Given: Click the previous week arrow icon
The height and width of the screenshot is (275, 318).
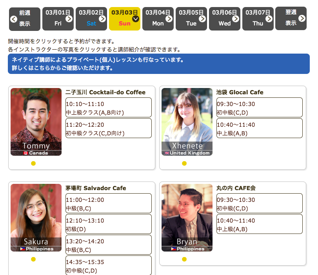Looking at the screenshot, I should (x=14, y=19).
